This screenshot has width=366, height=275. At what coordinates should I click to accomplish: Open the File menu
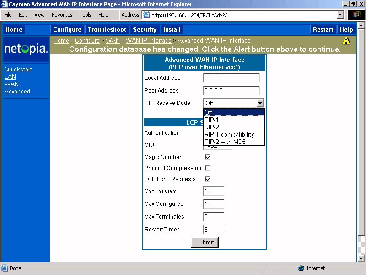(x=8, y=15)
